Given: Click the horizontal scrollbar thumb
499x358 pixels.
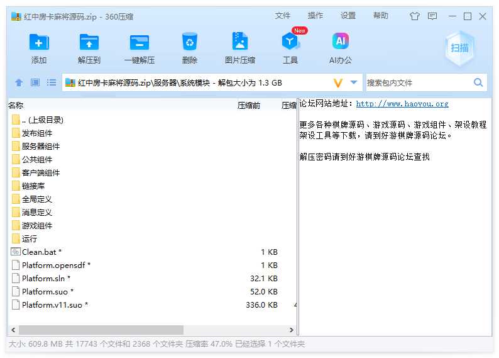Looking at the screenshot, I should tap(101, 330).
